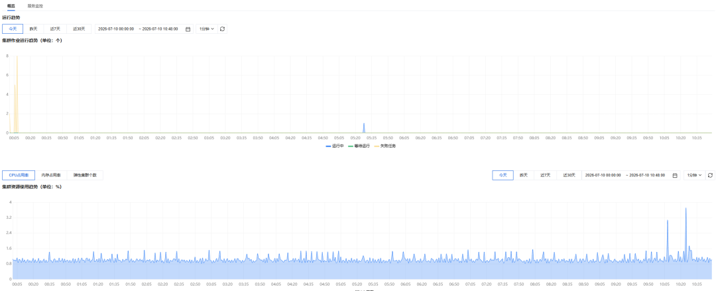Screen dimensions: 716x291
Task: Click the 运行趋势 heading
Action: [x=11, y=17]
